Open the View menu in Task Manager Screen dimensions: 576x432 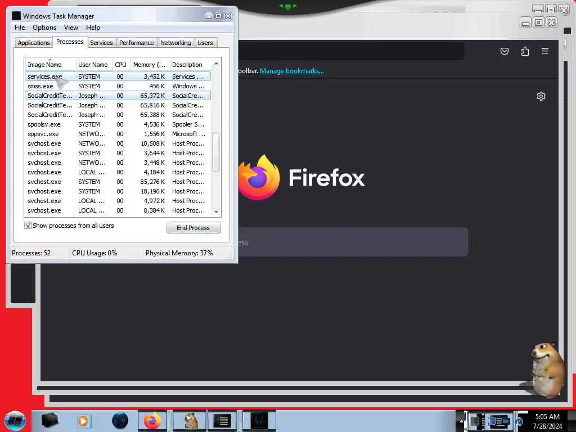tap(71, 28)
